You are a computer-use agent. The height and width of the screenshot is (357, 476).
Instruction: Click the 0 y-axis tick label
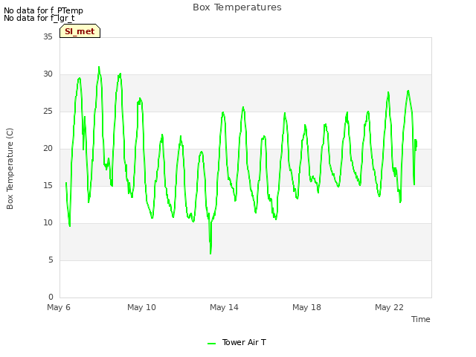click(x=51, y=297)
